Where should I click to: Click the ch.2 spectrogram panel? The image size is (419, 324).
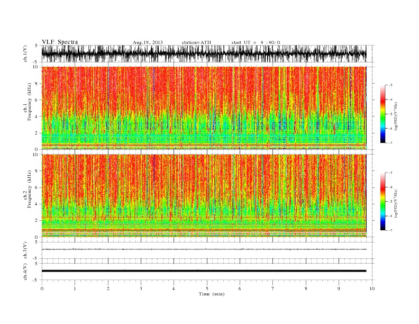click(x=204, y=195)
